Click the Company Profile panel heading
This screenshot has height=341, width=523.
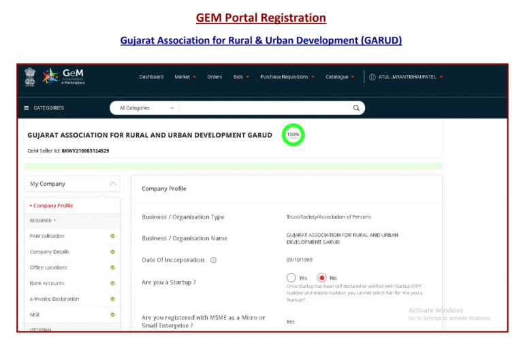coord(163,189)
